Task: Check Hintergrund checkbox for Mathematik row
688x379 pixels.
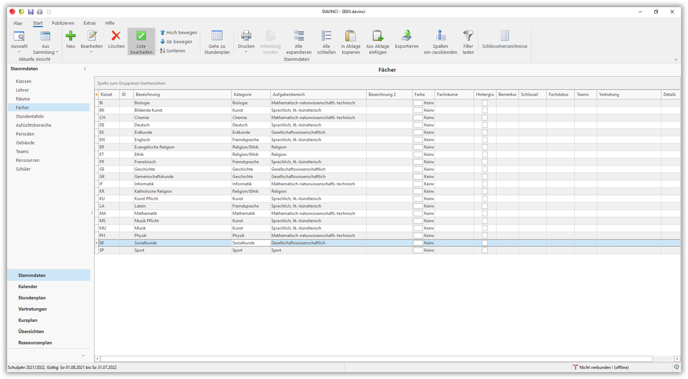Action: (484, 214)
